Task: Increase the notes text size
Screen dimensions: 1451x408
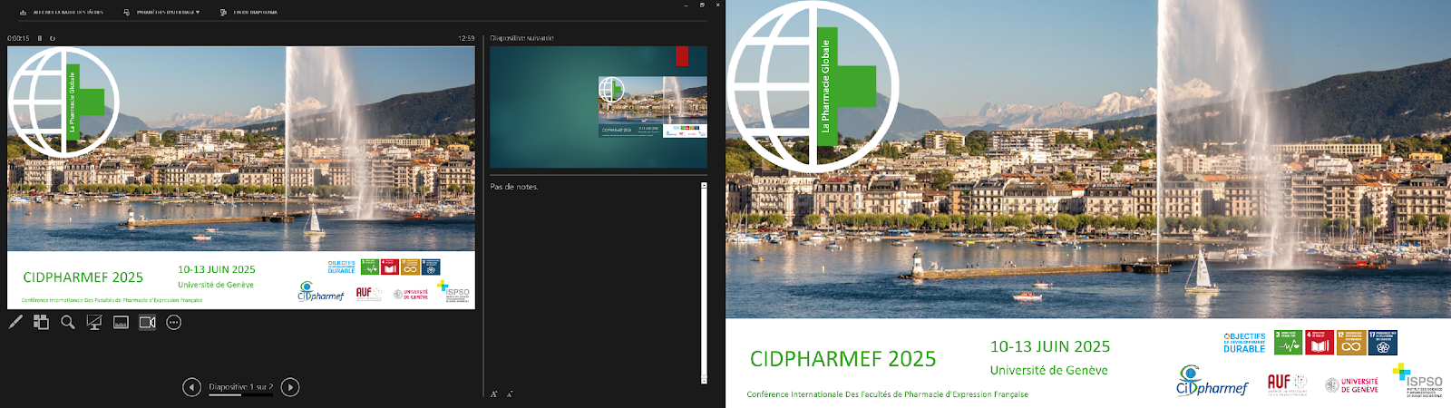Action: (494, 393)
